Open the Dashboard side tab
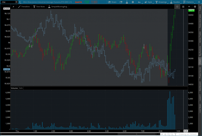This screenshot has height=136, width=202. click(x=200, y=86)
